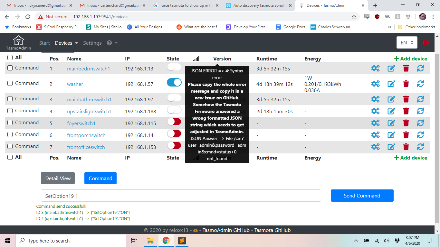Toggle the washer switch off

(x=174, y=82)
